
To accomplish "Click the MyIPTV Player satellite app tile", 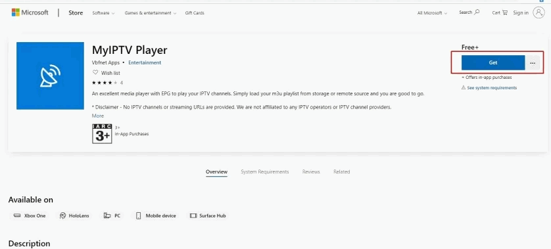I will pyautogui.click(x=50, y=76).
